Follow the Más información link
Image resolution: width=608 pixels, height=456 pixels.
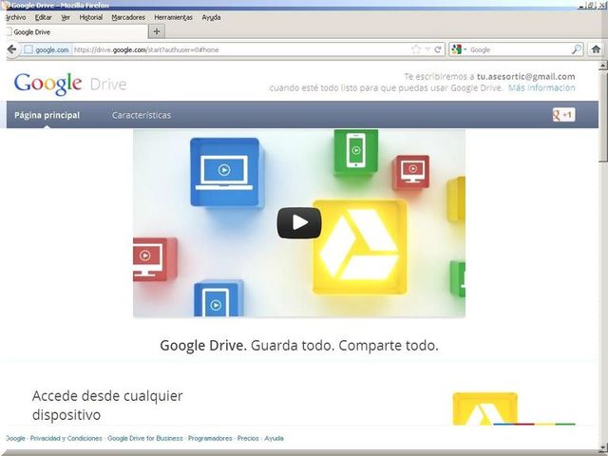[x=541, y=87]
